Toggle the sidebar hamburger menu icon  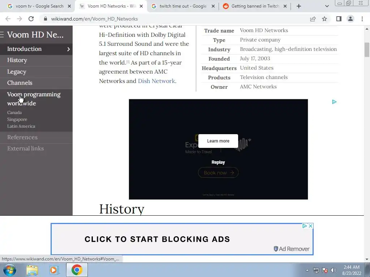tap(2, 35)
